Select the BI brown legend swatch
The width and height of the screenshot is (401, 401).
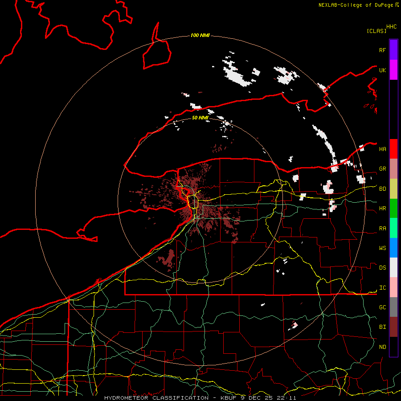tap(393, 327)
